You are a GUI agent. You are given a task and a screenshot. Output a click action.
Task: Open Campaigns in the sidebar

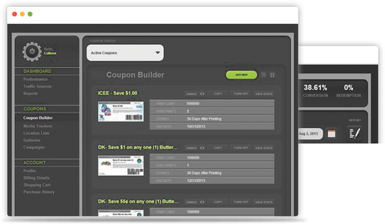click(x=33, y=147)
